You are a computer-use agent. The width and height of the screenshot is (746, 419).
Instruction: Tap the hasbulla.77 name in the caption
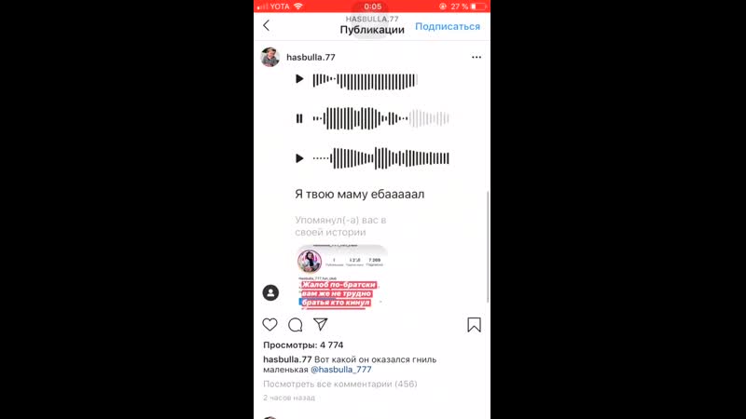[x=287, y=359]
